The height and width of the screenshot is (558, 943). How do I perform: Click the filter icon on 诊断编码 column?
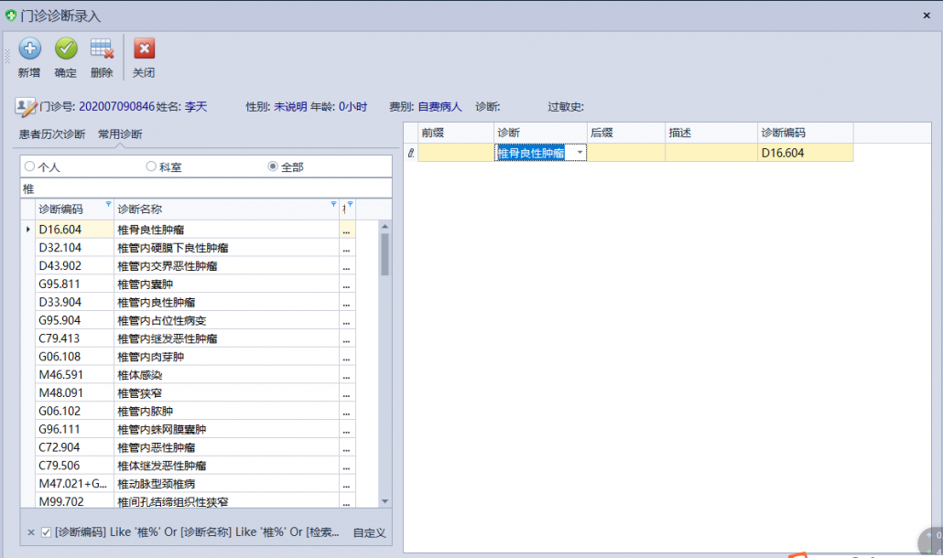[x=108, y=204]
